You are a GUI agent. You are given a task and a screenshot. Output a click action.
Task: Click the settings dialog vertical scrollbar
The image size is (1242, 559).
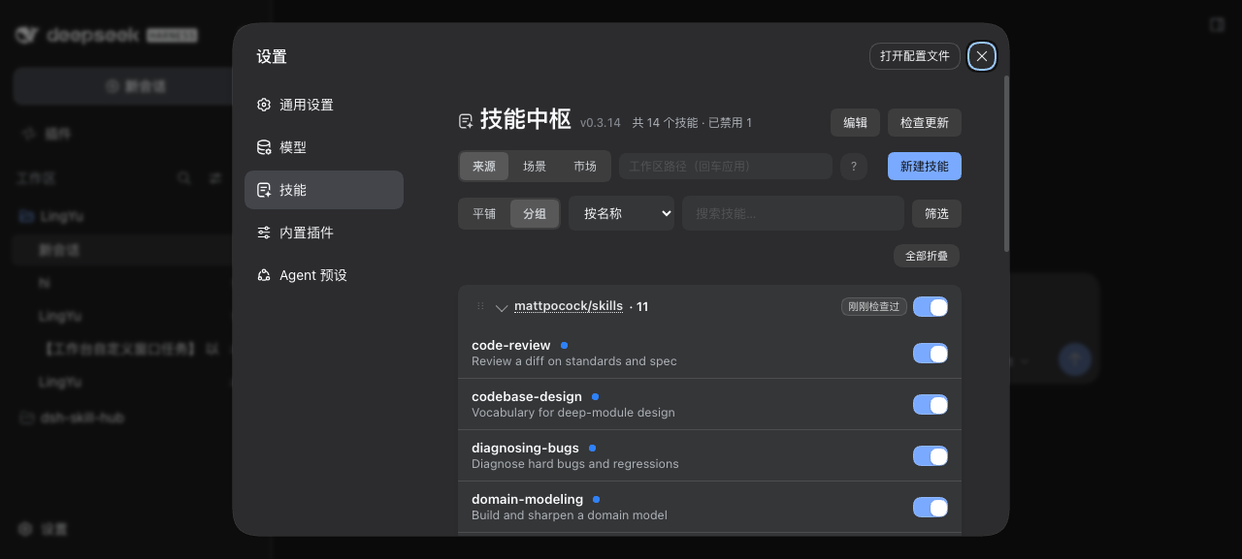pyautogui.click(x=1006, y=163)
